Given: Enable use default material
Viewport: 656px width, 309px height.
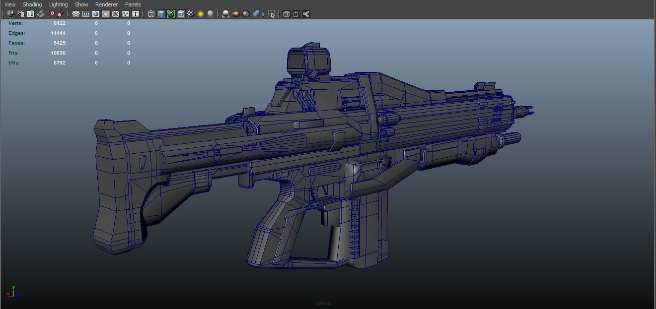Looking at the screenshot, I should (191, 14).
